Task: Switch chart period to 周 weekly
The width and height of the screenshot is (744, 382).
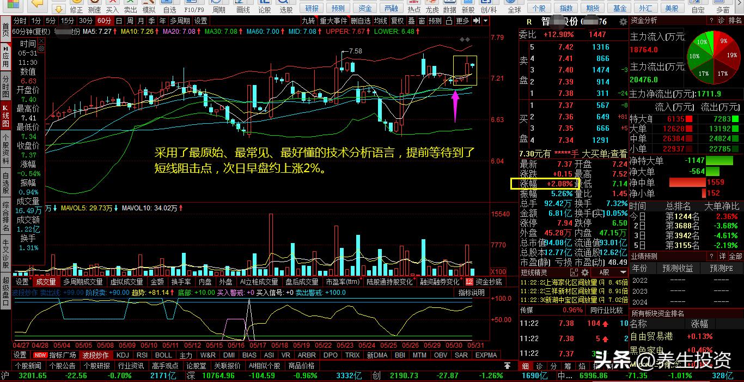Action: 130,21
